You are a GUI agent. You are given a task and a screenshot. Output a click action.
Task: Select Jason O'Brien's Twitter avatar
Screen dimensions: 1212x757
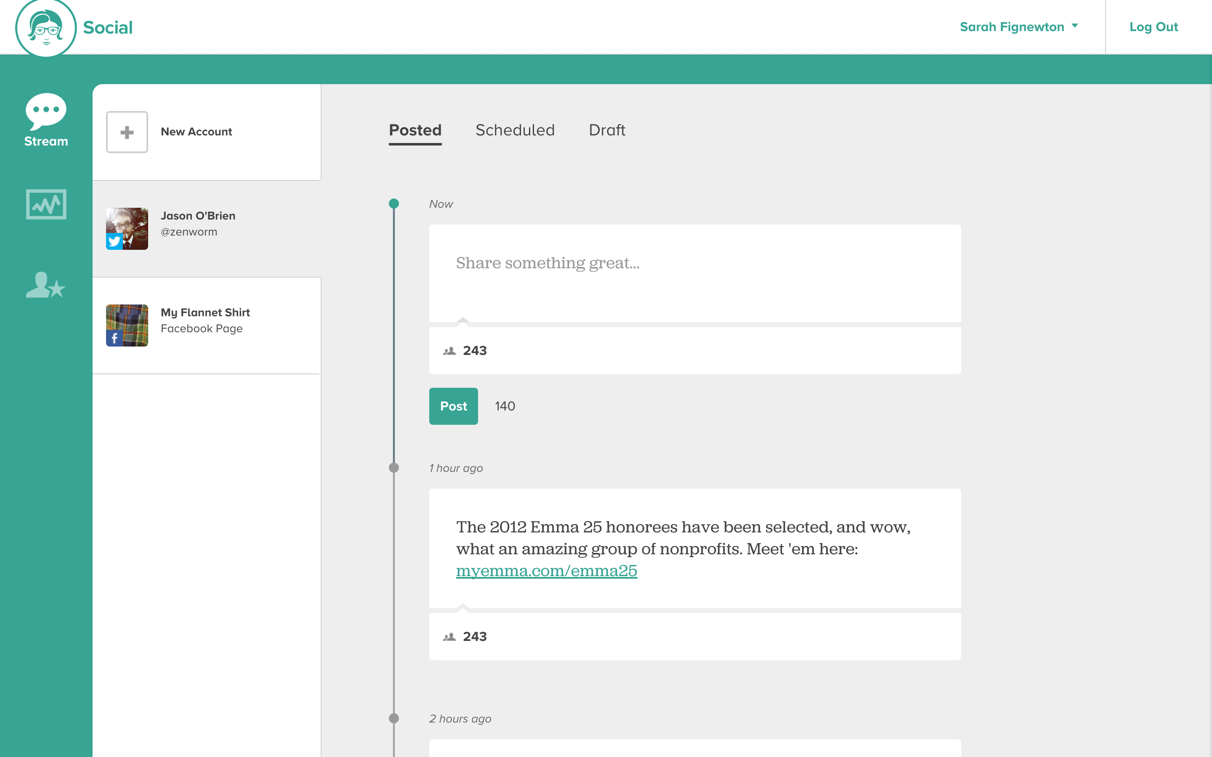127,229
